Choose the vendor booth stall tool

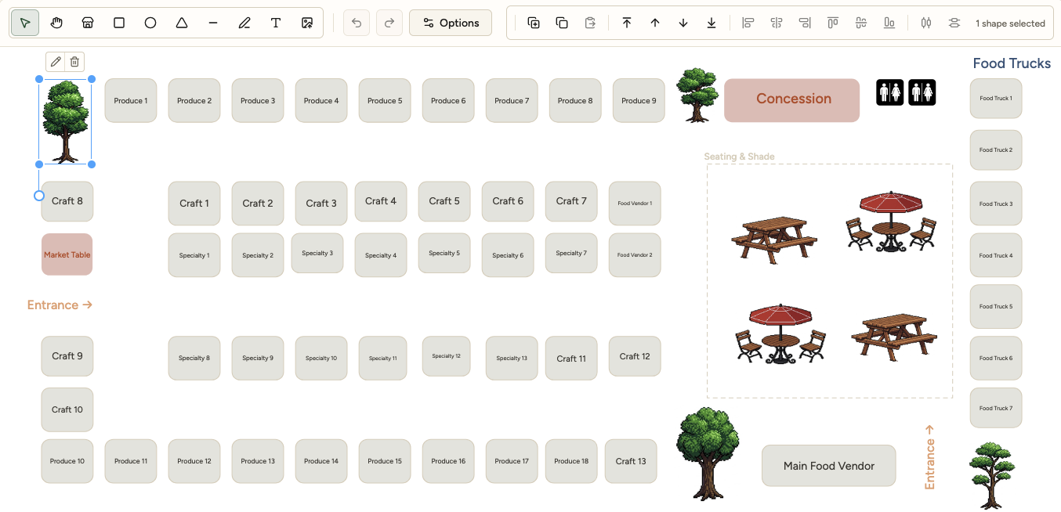point(88,23)
